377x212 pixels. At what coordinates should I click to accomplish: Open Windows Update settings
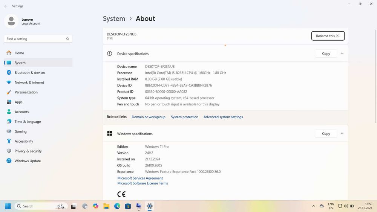click(x=38, y=161)
